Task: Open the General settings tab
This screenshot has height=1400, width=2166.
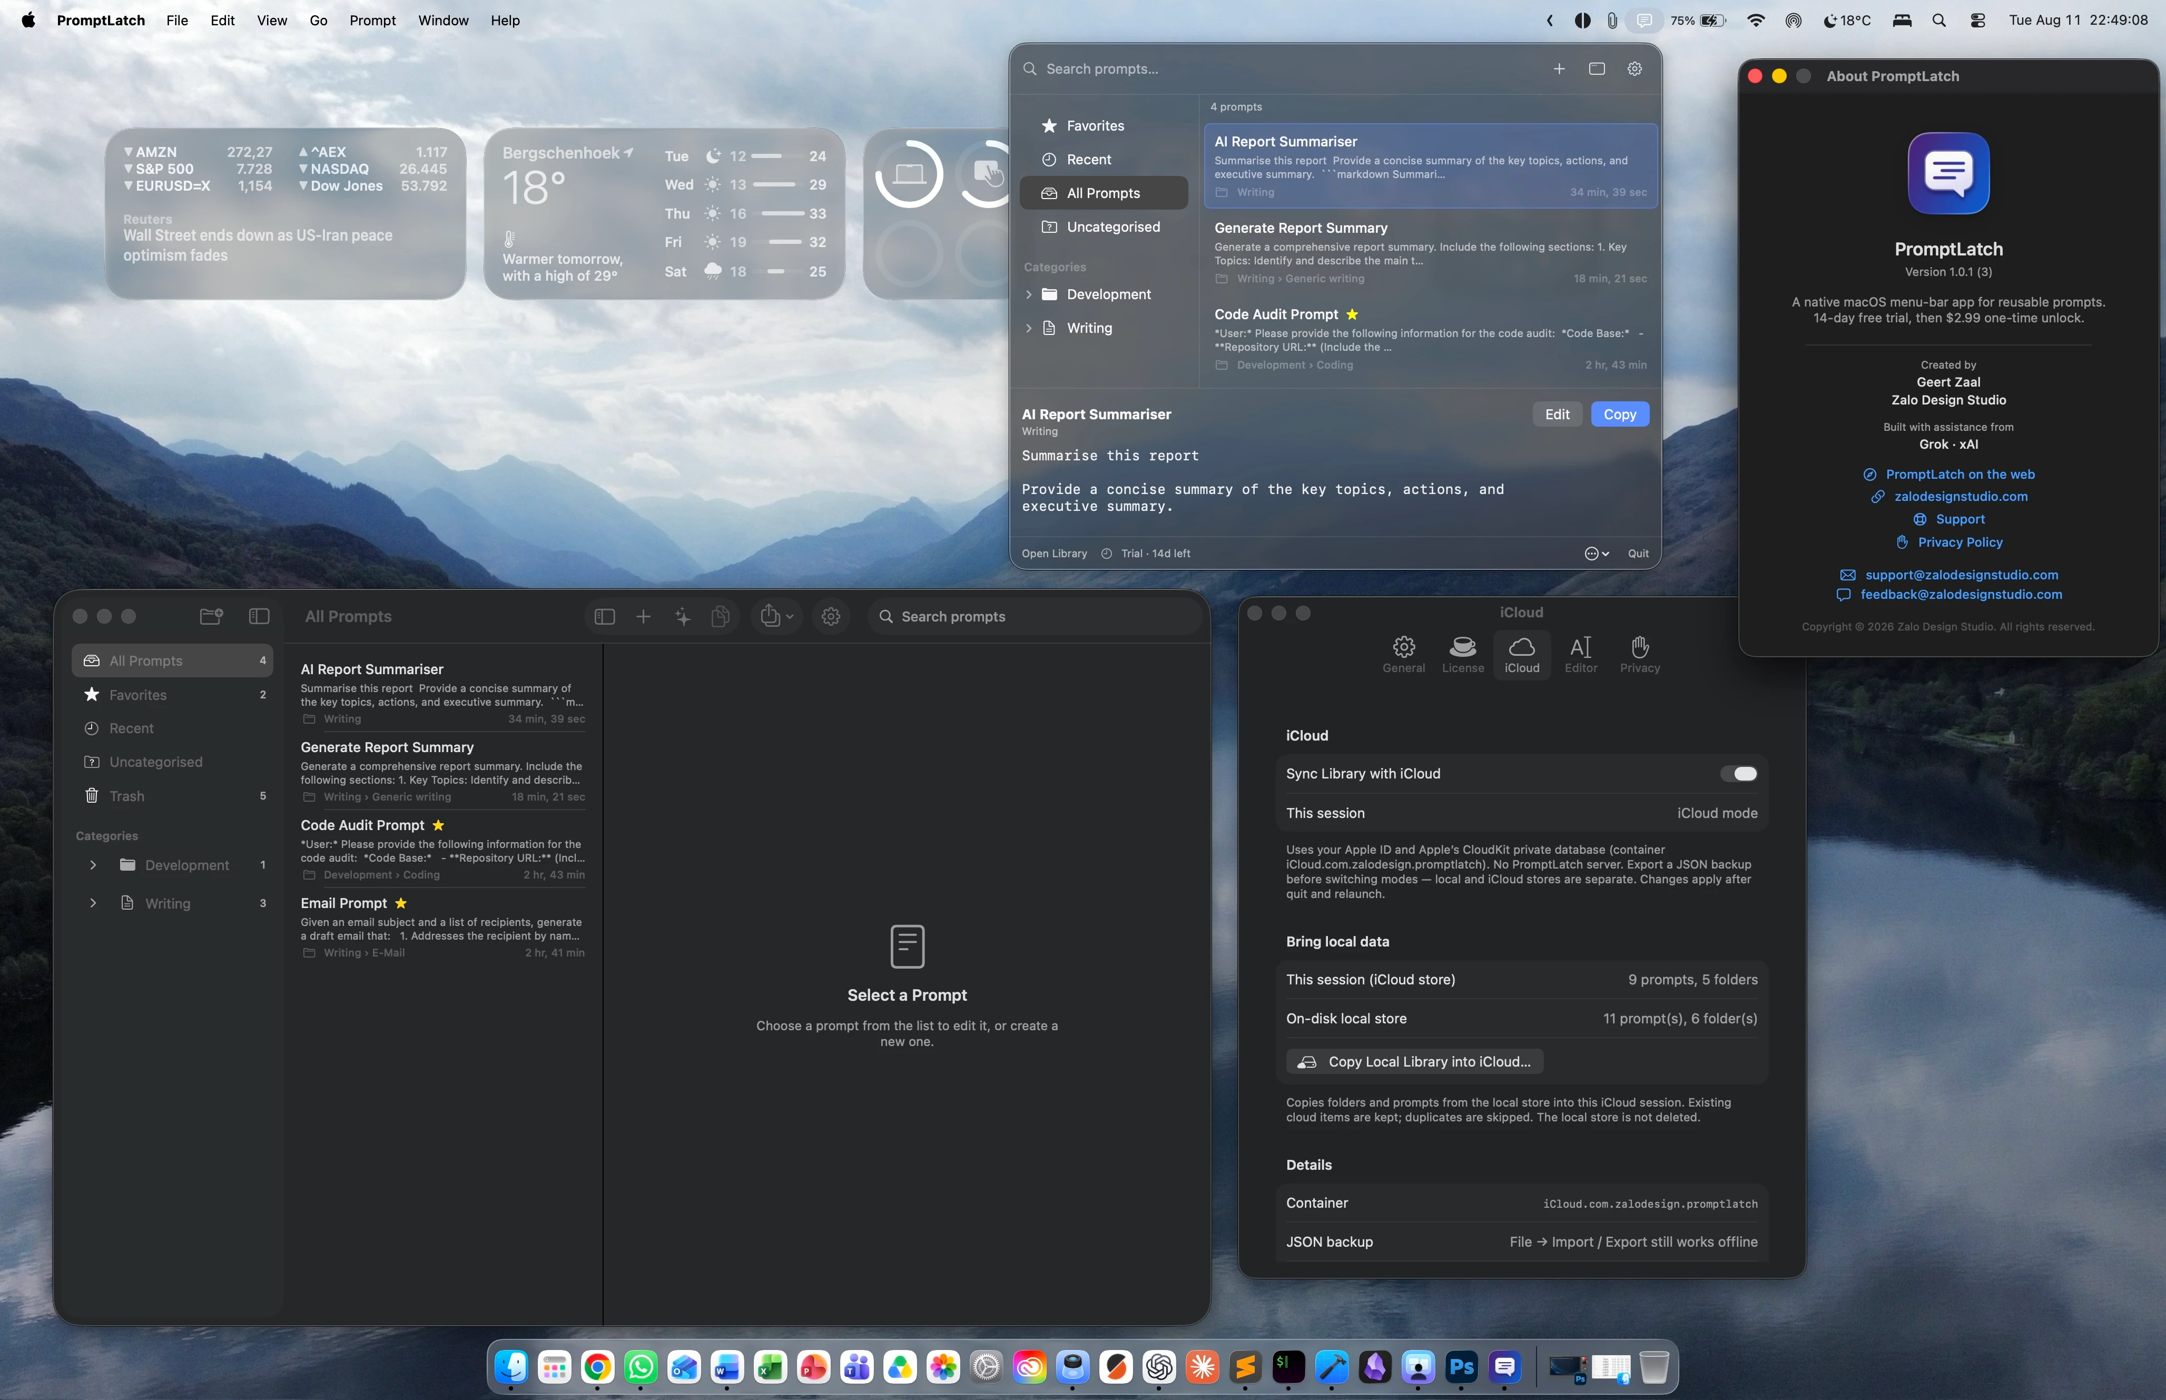Action: pos(1403,655)
